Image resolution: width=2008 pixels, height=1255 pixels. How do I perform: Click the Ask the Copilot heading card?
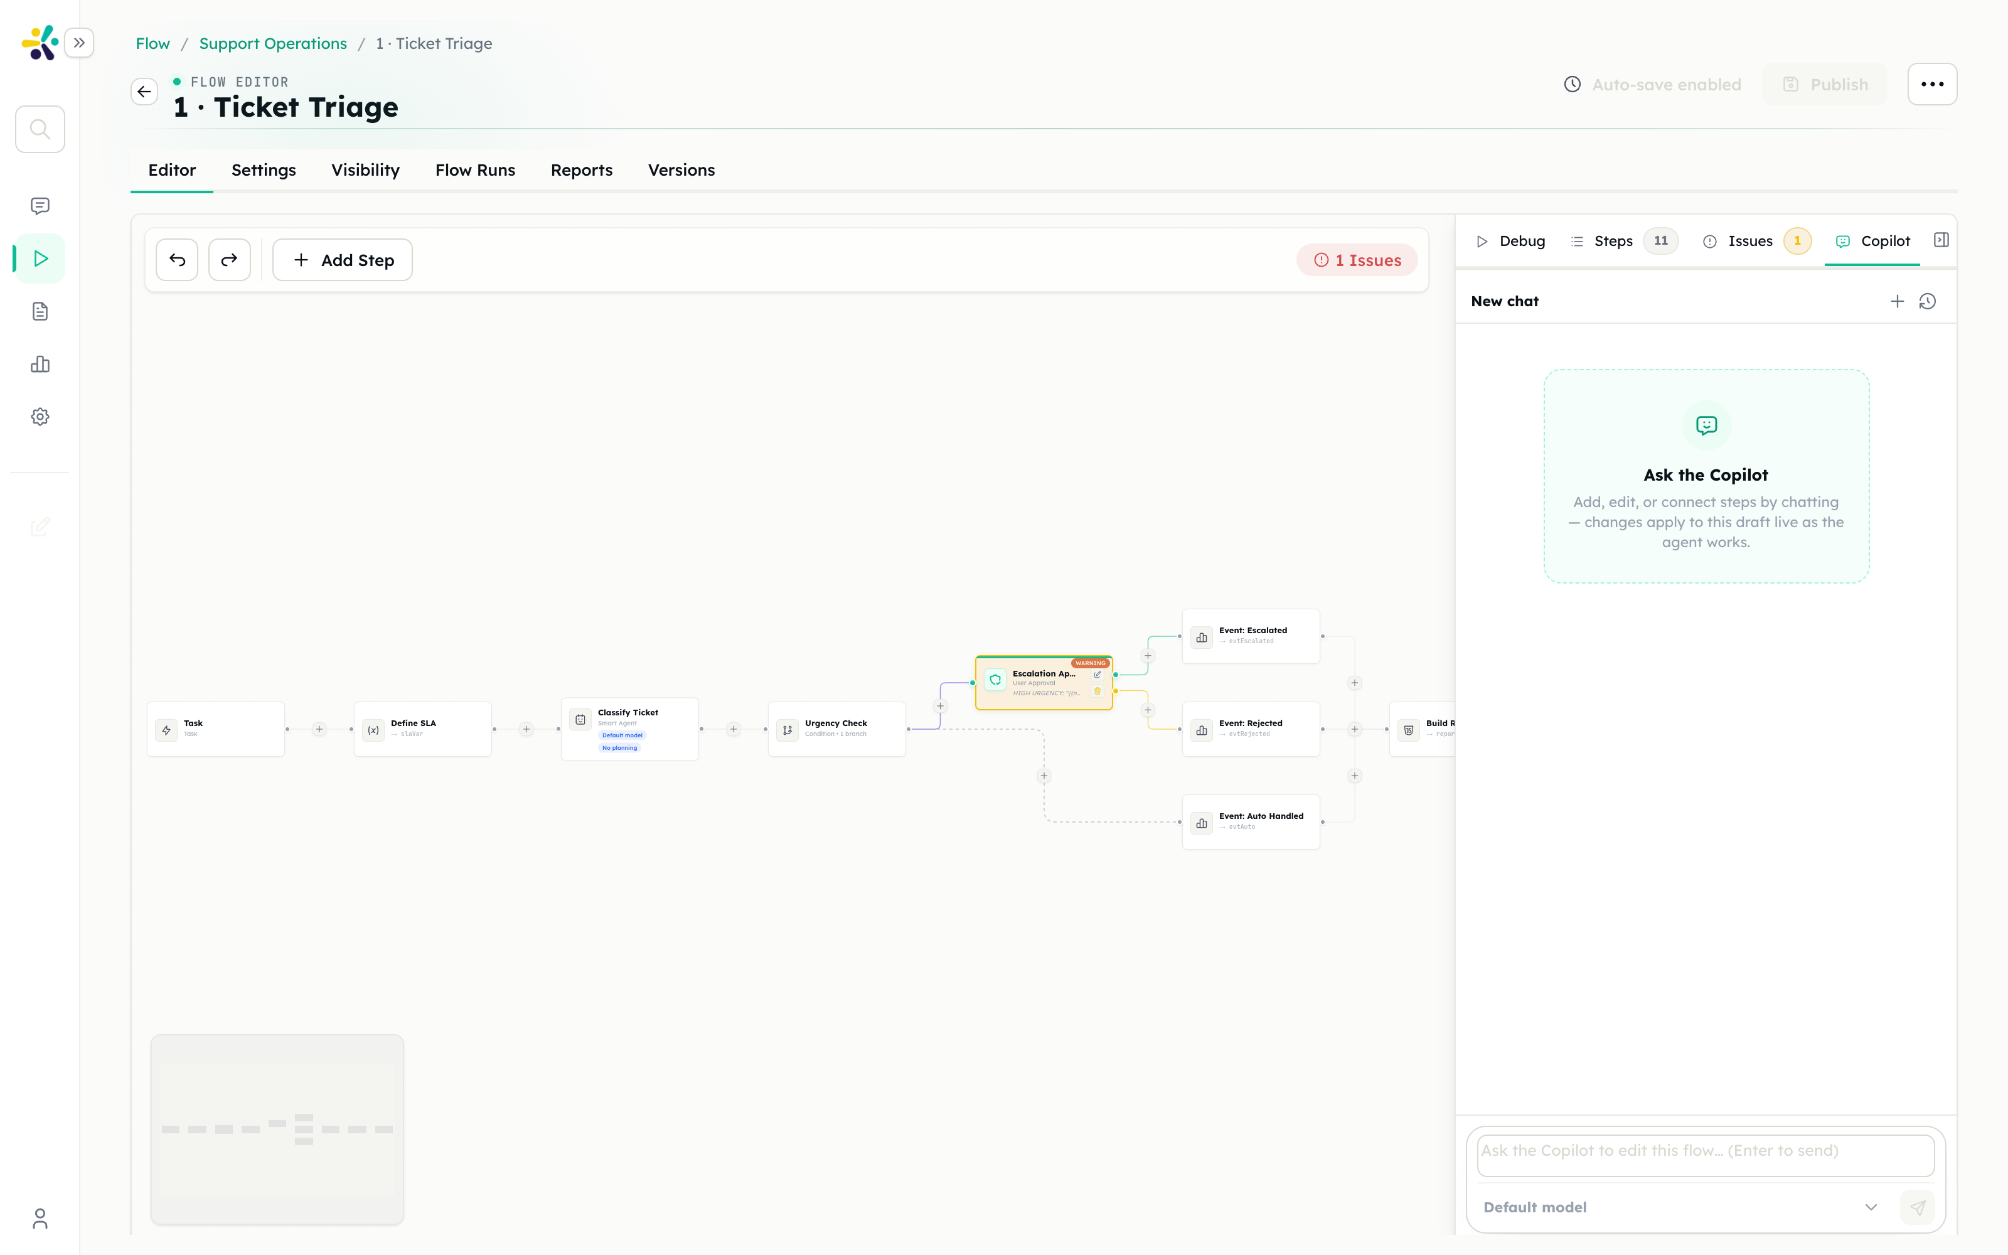[x=1706, y=476]
